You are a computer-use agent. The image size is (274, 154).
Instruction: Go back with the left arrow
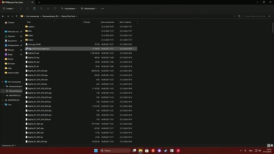coord(3,16)
